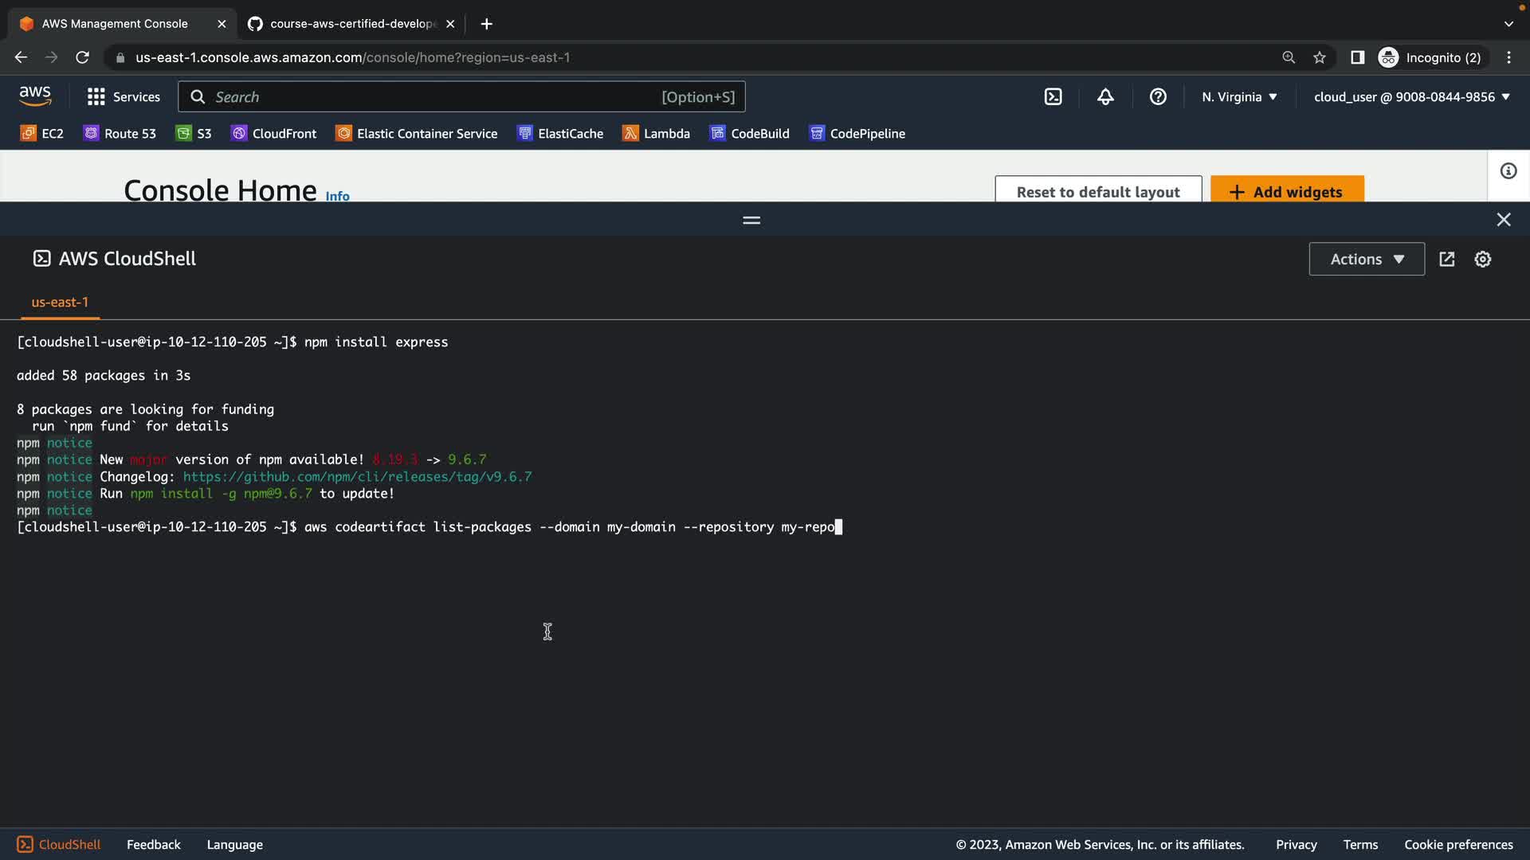Open CloudShell in new browser tab
The image size is (1530, 860).
point(1446,260)
